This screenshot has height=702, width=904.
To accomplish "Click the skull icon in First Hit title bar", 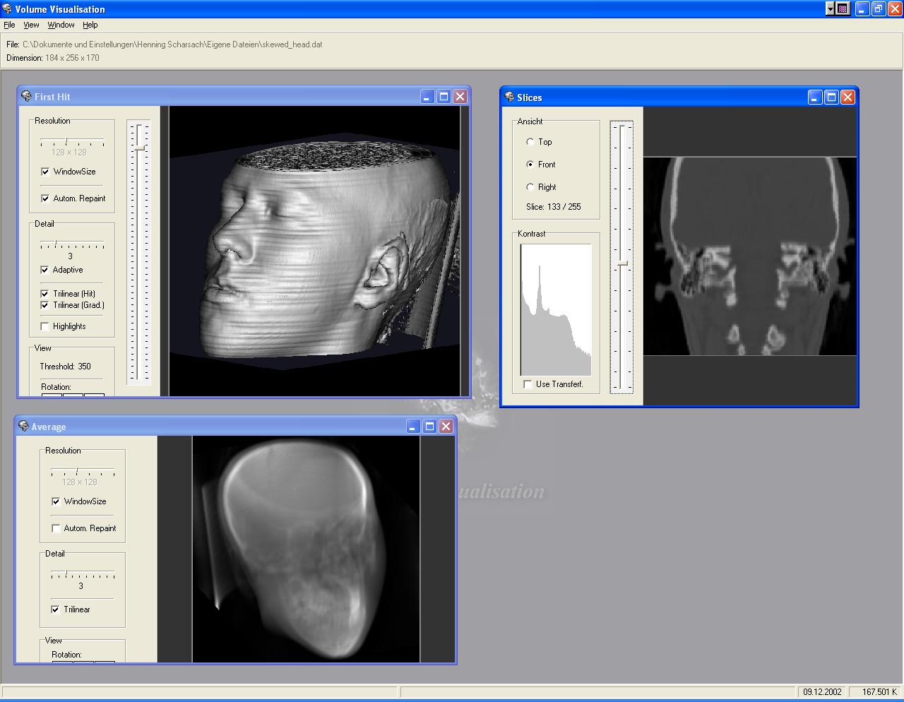I will pyautogui.click(x=26, y=97).
